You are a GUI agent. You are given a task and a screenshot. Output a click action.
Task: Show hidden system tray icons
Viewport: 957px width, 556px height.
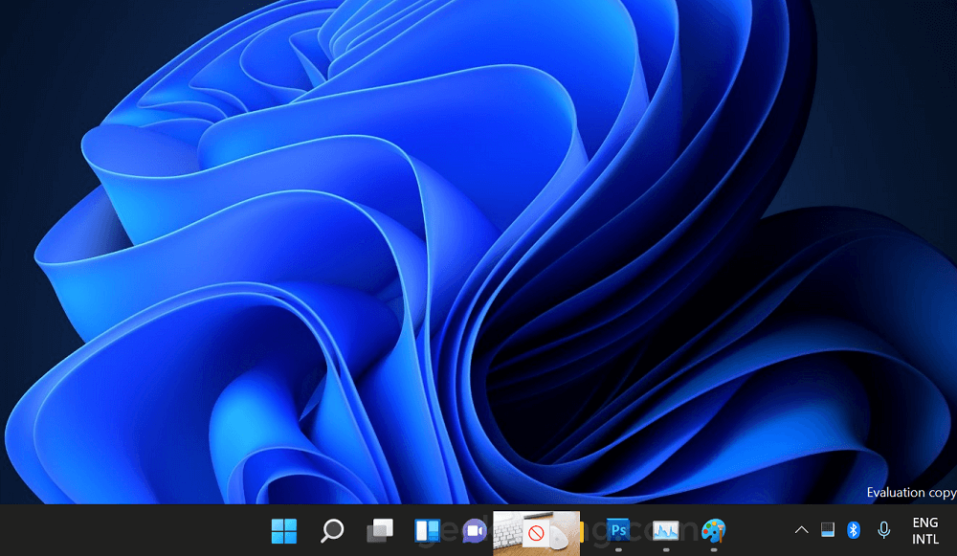[801, 530]
